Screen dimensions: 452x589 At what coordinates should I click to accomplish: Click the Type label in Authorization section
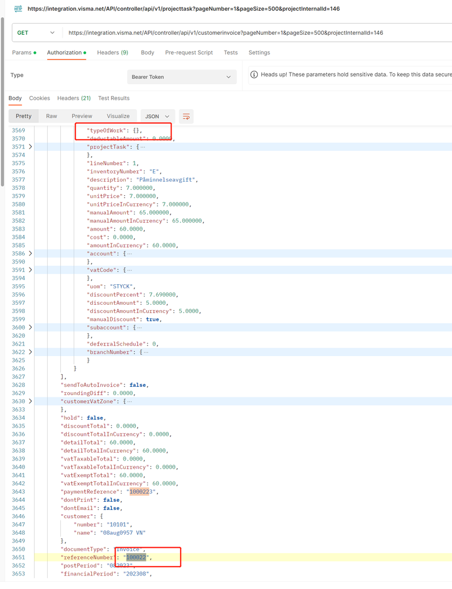pyautogui.click(x=17, y=75)
